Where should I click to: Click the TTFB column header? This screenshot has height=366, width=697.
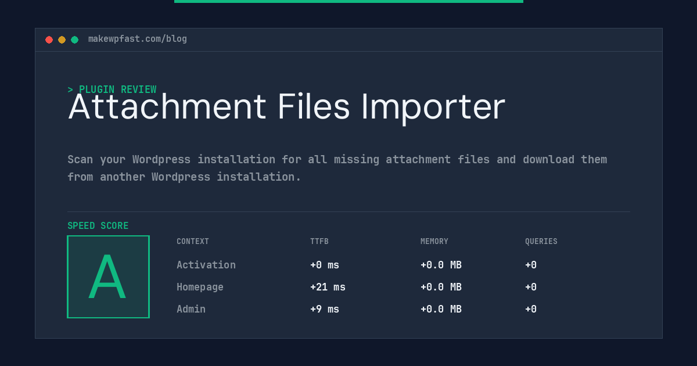click(x=319, y=241)
